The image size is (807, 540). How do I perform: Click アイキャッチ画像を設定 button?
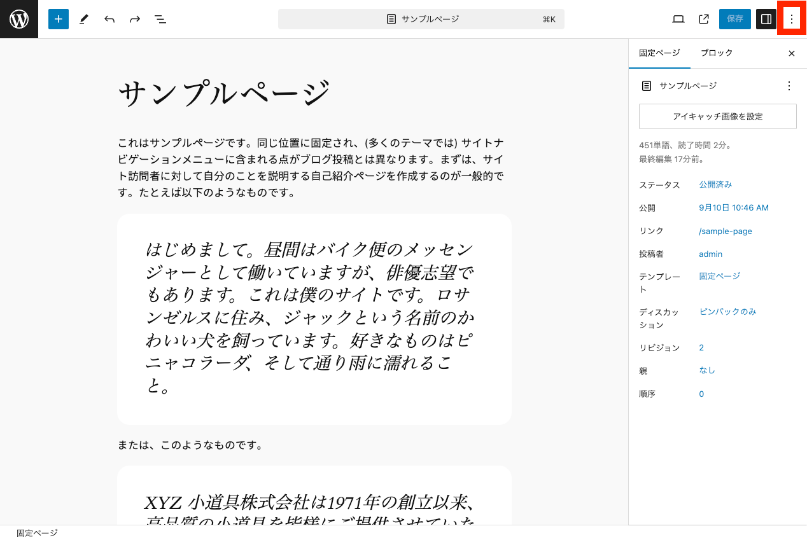point(718,116)
